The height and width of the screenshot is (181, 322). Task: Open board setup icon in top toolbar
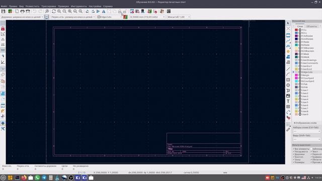10,11
